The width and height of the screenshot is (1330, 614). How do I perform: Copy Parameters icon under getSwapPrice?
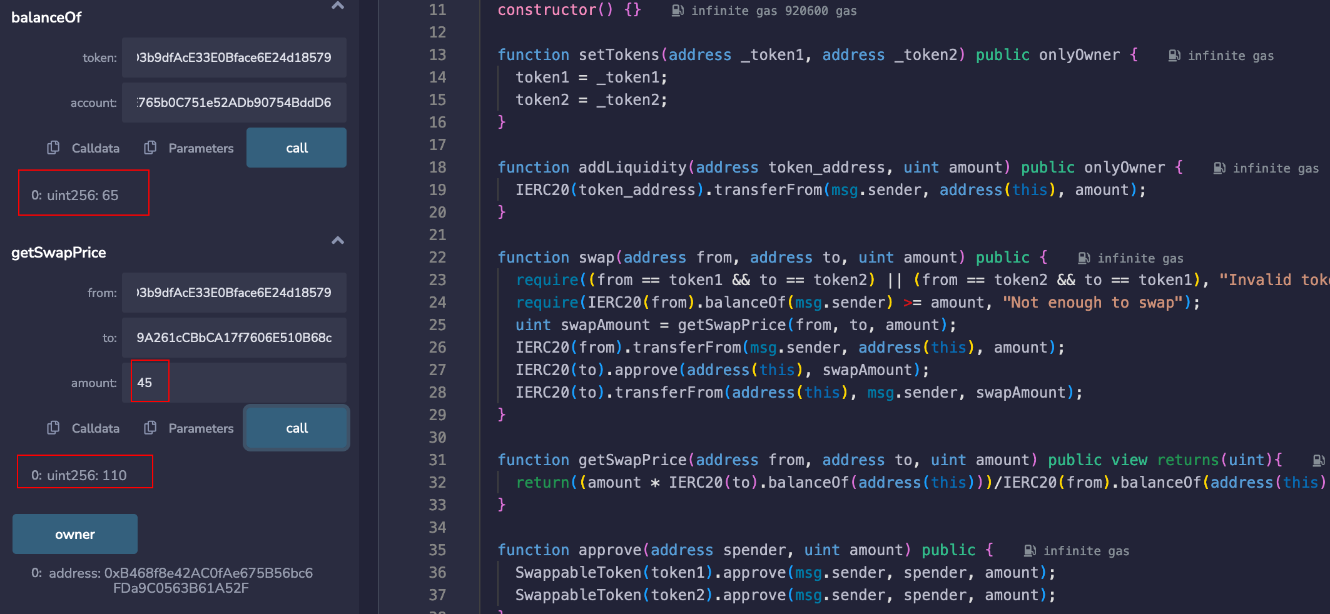tap(150, 428)
